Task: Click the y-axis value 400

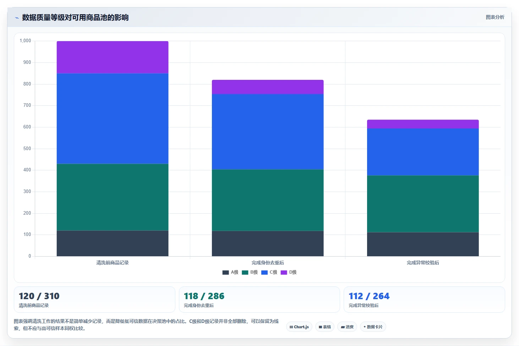Action: coord(27,170)
